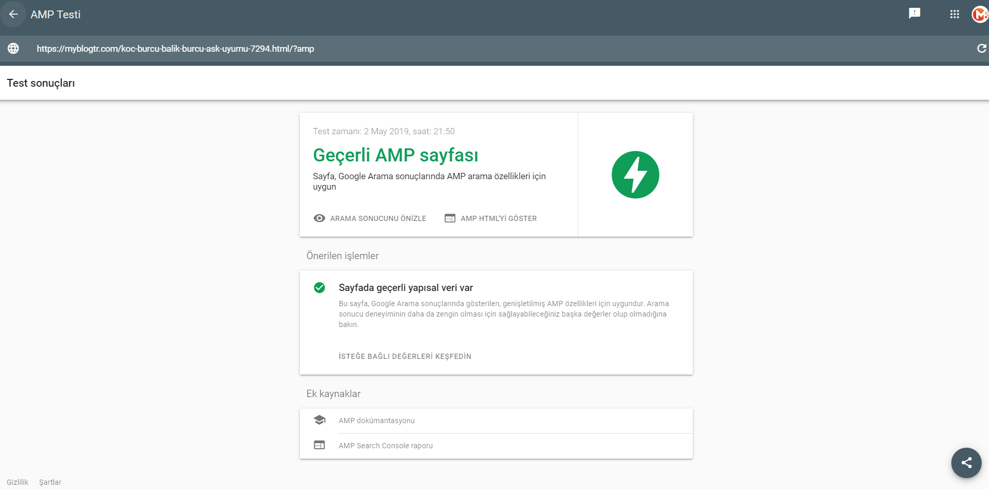Click the green checkmark for structured data

319,287
